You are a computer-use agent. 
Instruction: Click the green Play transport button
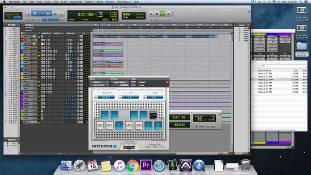point(162,14)
